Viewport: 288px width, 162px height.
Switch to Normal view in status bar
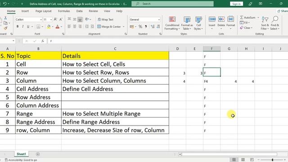click(234, 160)
